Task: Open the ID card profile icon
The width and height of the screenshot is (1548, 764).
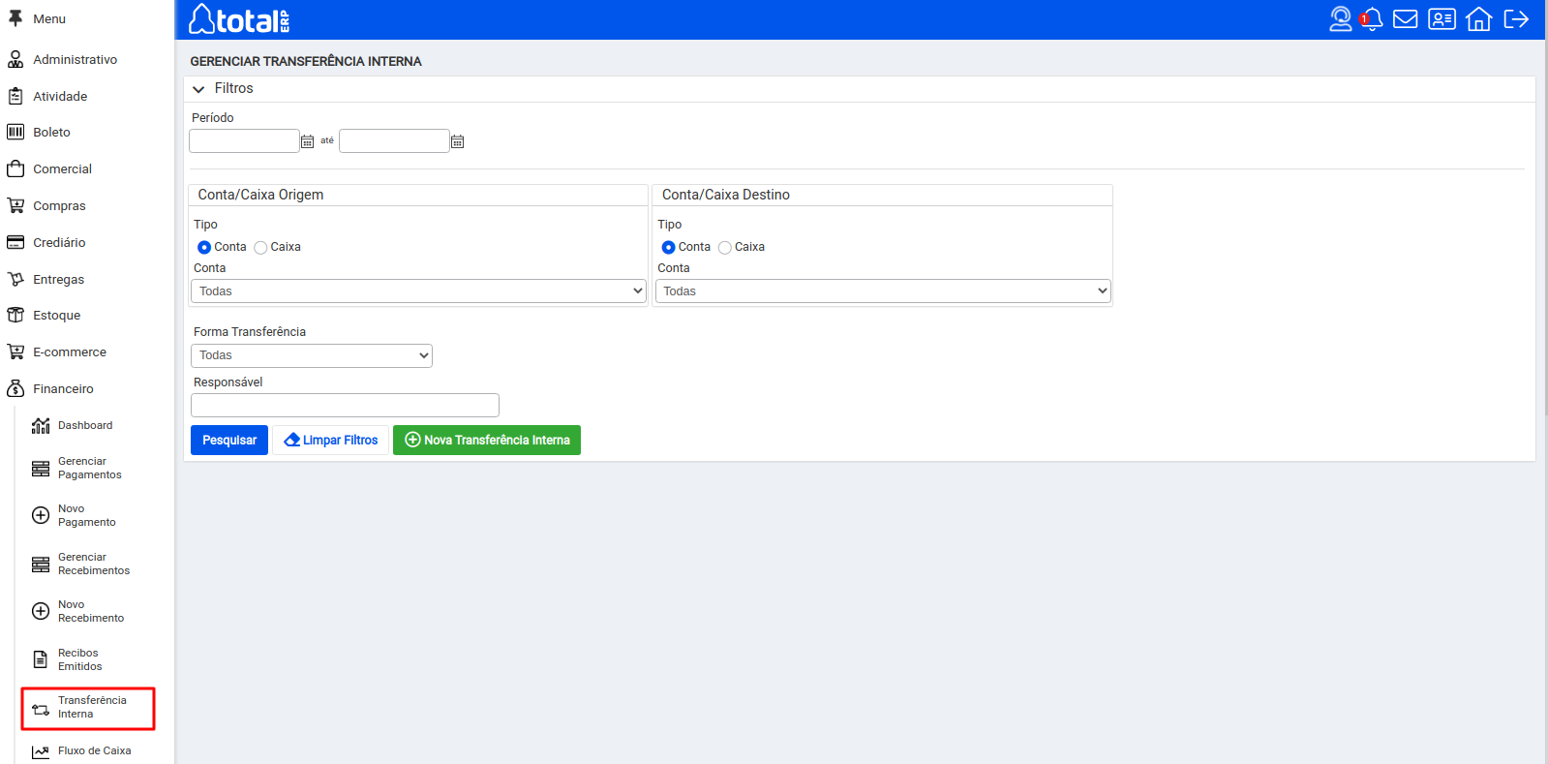Action: pyautogui.click(x=1442, y=19)
